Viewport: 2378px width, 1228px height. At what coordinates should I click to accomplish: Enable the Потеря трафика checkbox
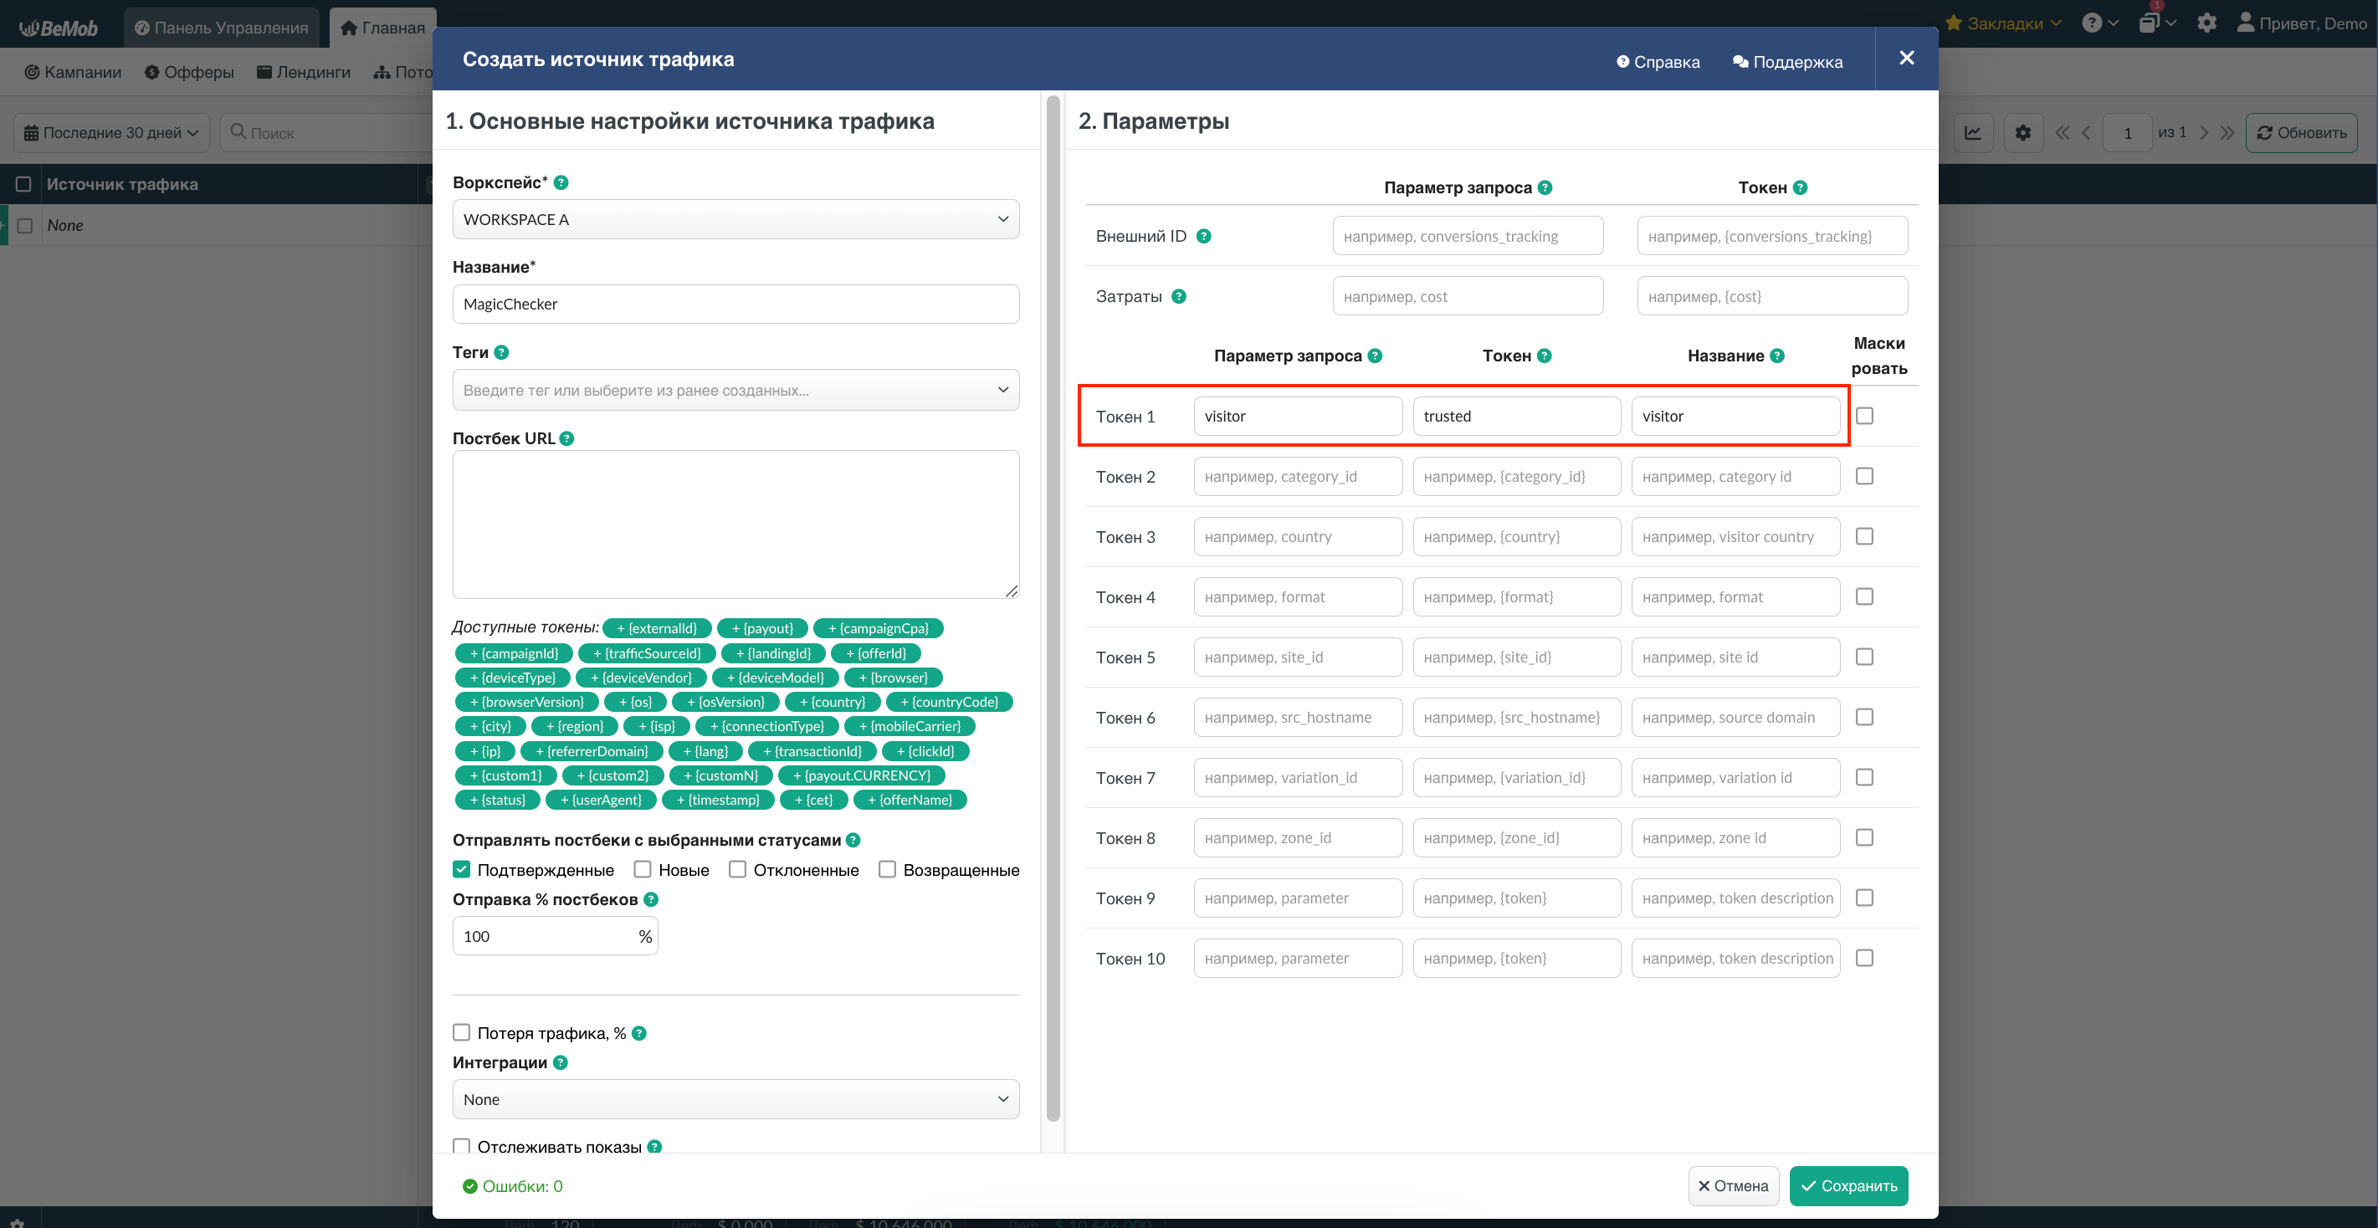coord(462,1032)
